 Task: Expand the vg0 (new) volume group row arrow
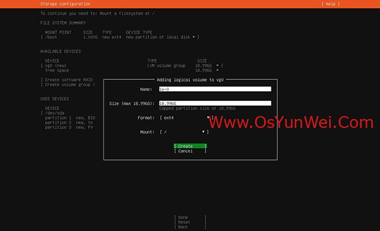[x=217, y=66]
